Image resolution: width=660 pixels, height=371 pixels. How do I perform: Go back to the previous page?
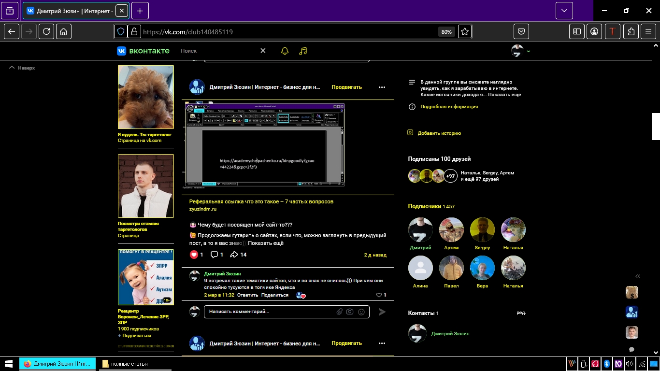click(x=12, y=31)
